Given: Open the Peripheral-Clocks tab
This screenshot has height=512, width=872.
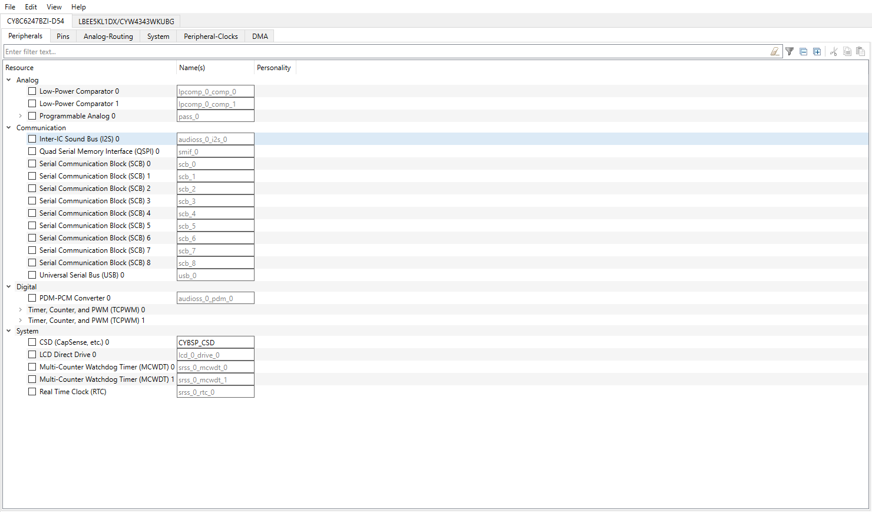Looking at the screenshot, I should [x=211, y=37].
